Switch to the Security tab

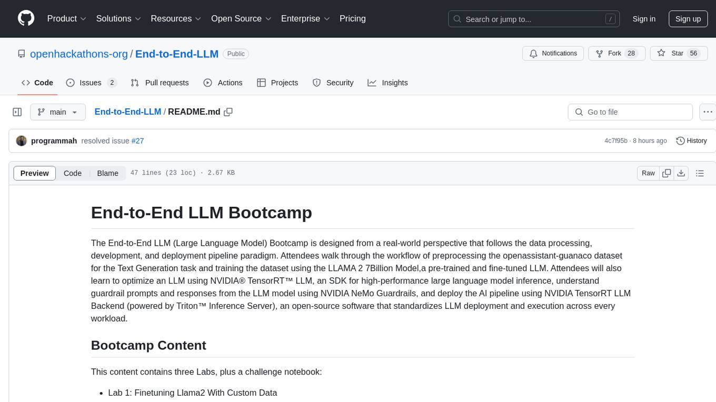click(x=333, y=83)
